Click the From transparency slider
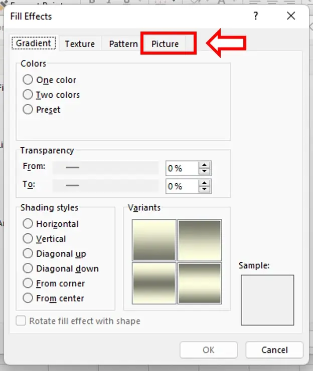 coord(105,168)
